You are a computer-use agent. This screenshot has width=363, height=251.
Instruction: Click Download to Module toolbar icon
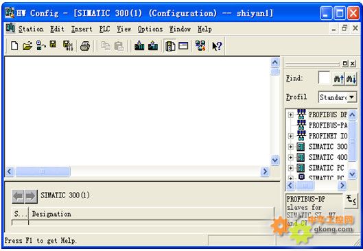tap(139, 45)
